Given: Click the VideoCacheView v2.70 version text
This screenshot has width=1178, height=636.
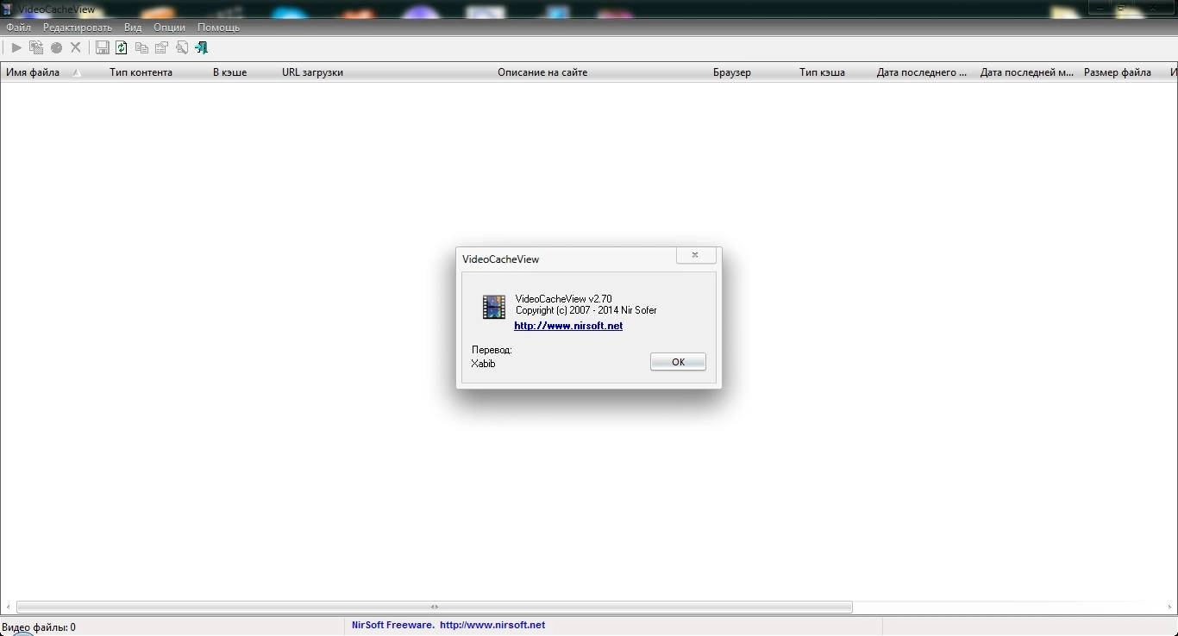Looking at the screenshot, I should coord(564,299).
